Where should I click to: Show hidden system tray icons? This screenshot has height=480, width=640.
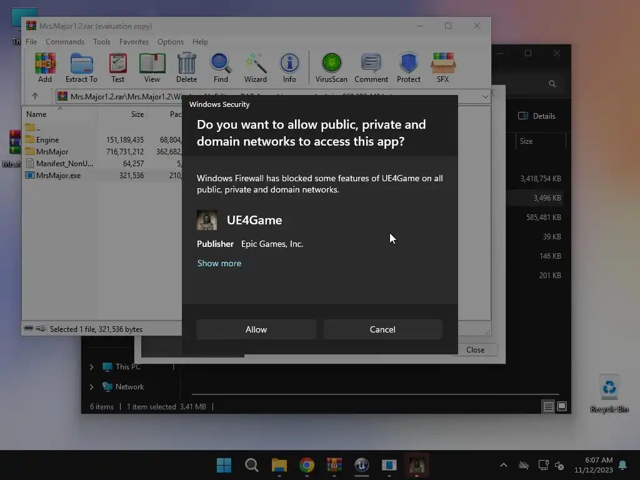(504, 465)
